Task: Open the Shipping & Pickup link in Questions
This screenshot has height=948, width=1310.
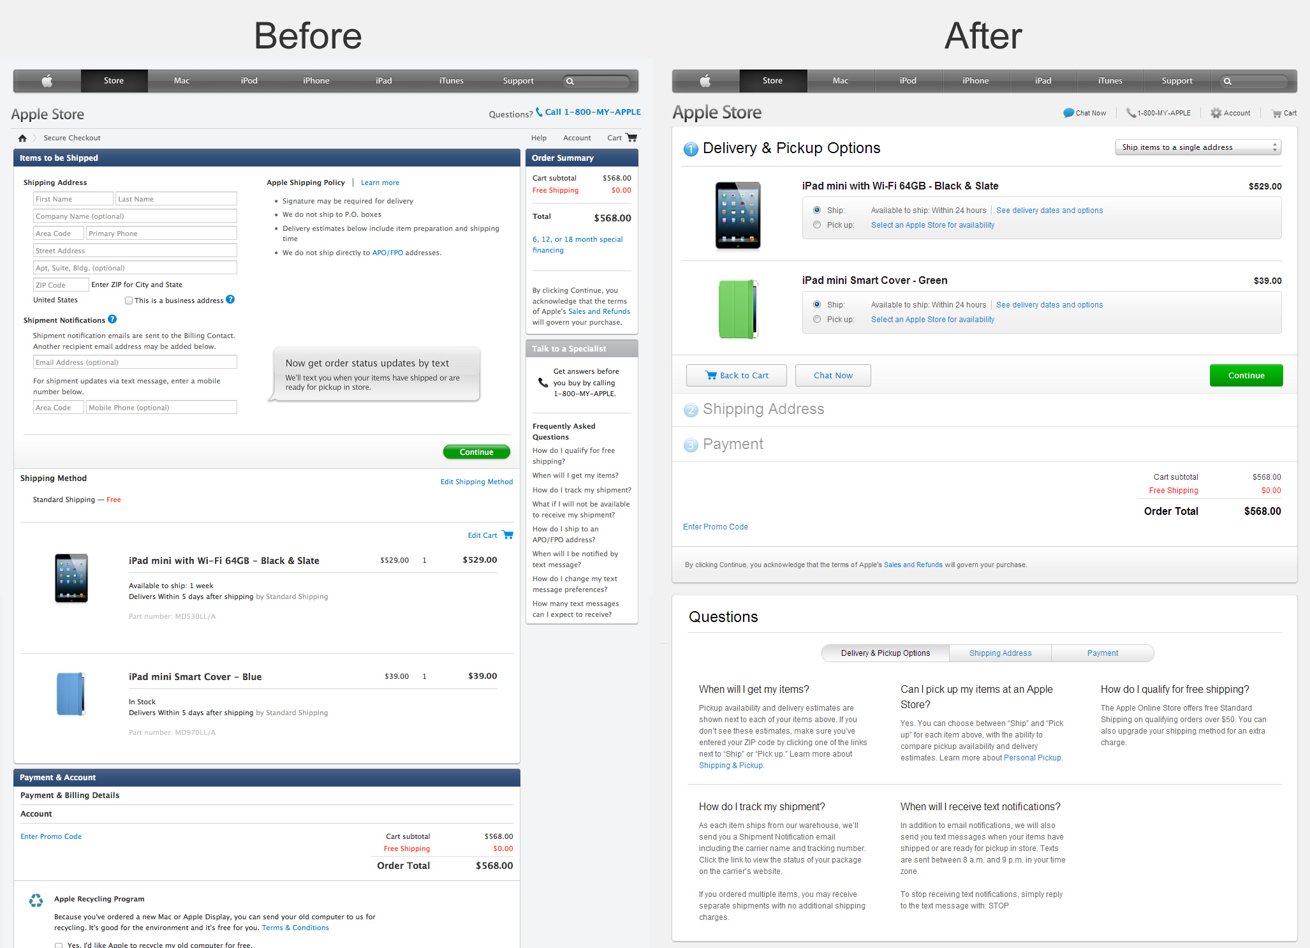Action: [731, 765]
